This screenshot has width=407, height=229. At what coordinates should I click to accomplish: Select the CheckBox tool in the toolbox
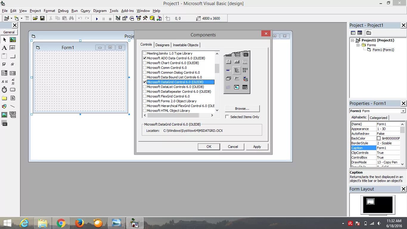click(4, 65)
